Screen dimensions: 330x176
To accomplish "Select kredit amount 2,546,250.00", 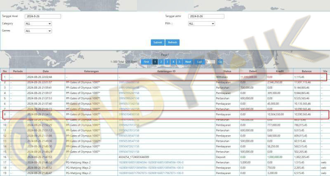I will click(275, 82).
